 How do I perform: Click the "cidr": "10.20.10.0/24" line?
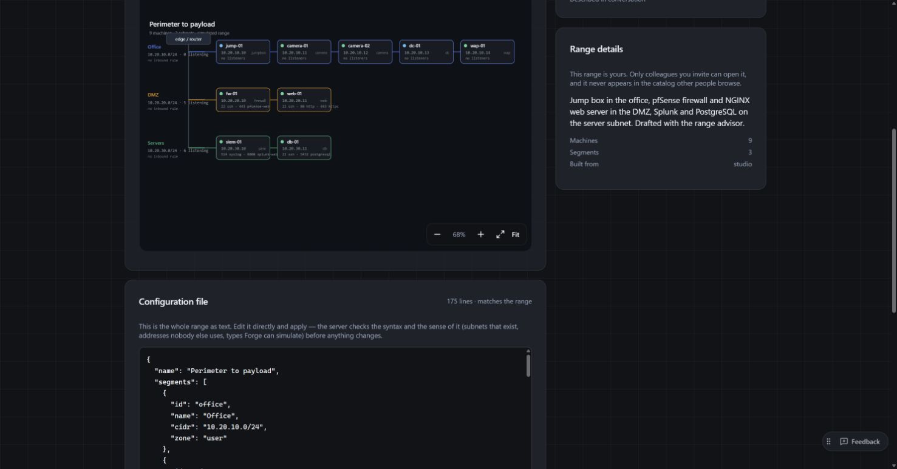(x=219, y=427)
